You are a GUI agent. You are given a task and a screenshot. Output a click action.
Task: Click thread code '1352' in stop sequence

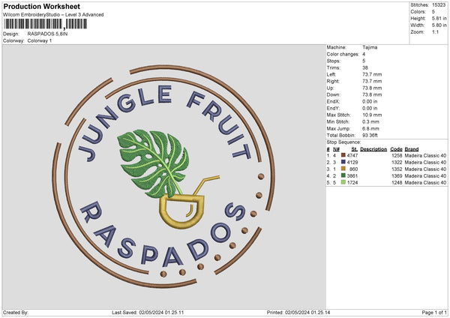397,169
